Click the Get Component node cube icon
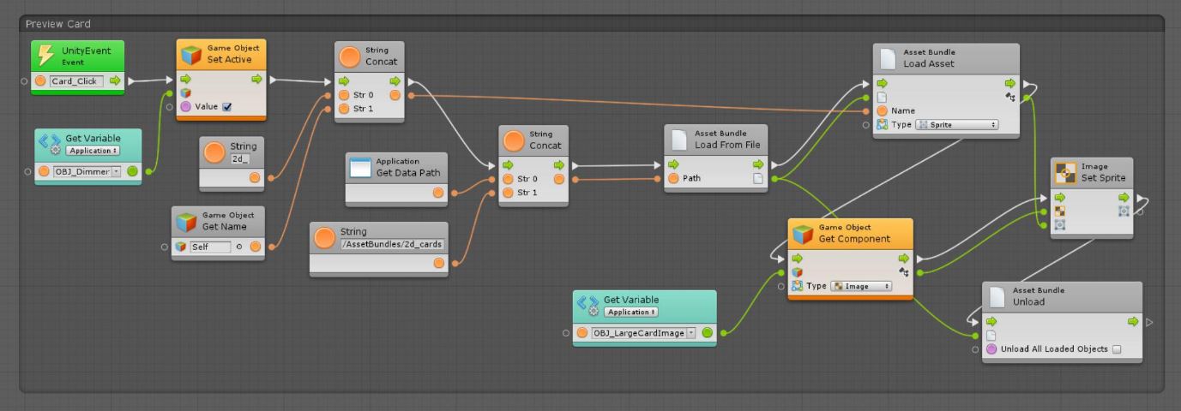Image resolution: width=1181 pixels, height=411 pixels. pos(802,233)
